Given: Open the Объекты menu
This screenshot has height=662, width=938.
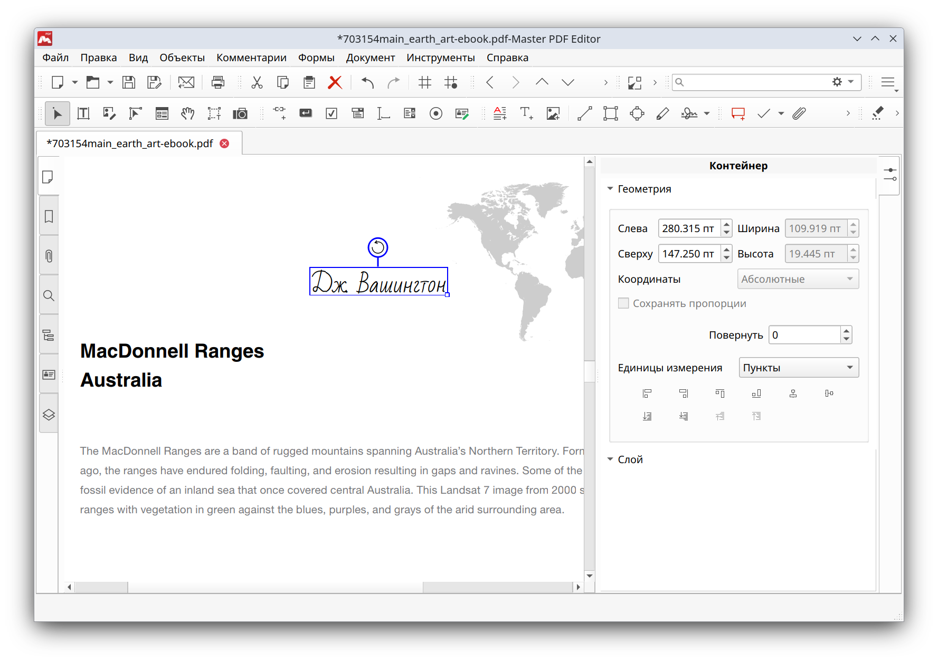Looking at the screenshot, I should point(182,57).
